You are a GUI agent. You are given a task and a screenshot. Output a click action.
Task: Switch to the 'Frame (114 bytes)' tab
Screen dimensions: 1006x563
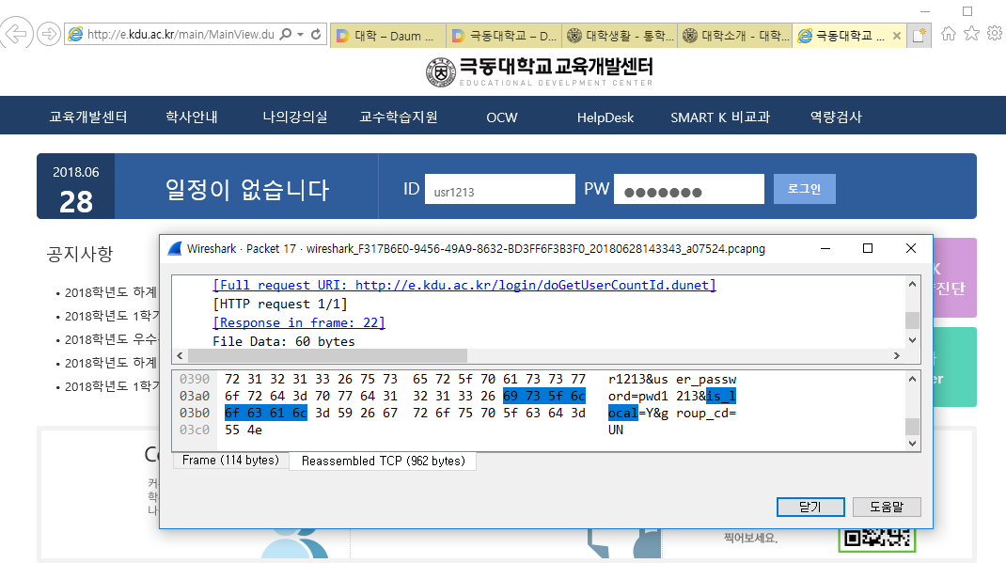point(230,461)
